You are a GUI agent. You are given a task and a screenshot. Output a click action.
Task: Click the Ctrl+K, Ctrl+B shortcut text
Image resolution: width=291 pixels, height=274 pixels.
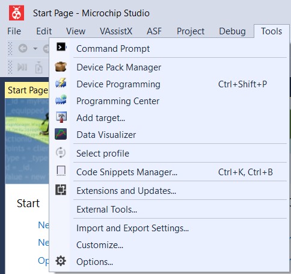point(245,172)
